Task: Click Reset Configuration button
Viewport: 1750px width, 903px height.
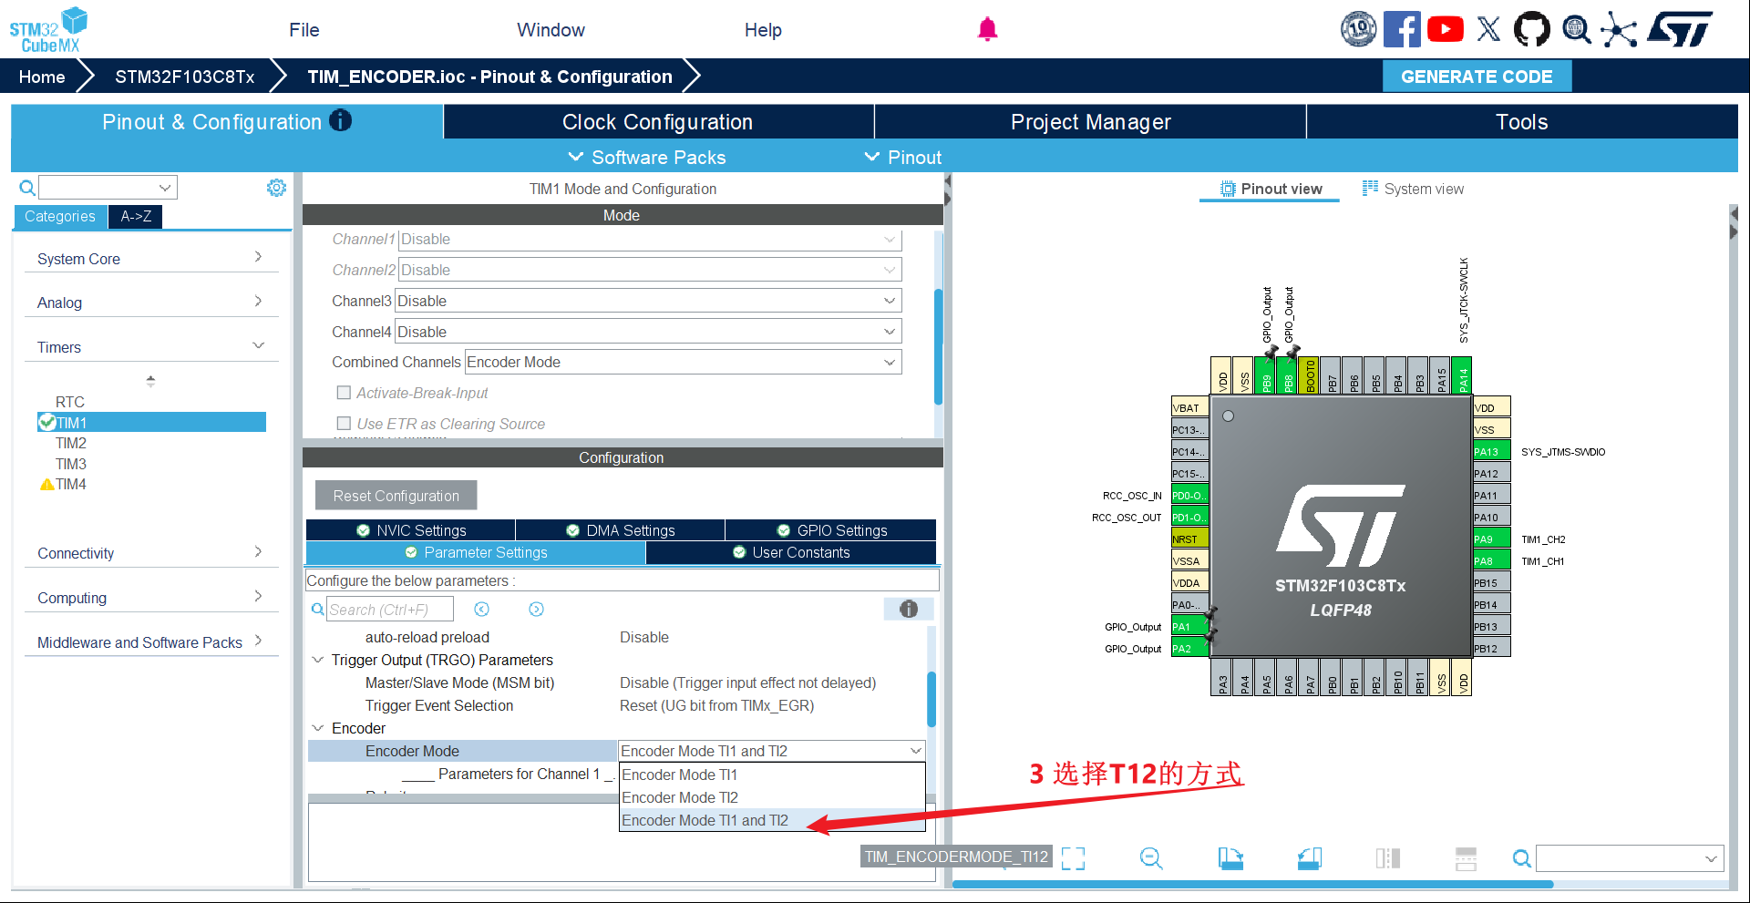Action: point(396,496)
